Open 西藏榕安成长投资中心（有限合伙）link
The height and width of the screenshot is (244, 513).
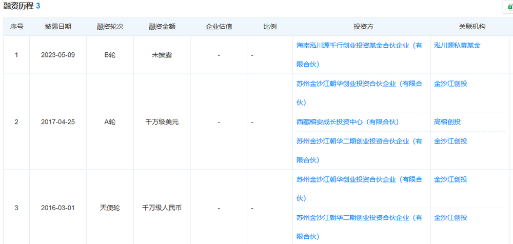(x=347, y=122)
